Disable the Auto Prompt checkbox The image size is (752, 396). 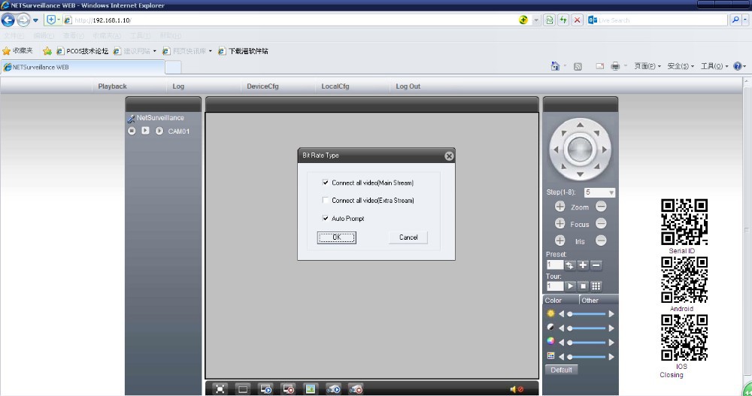[325, 219]
